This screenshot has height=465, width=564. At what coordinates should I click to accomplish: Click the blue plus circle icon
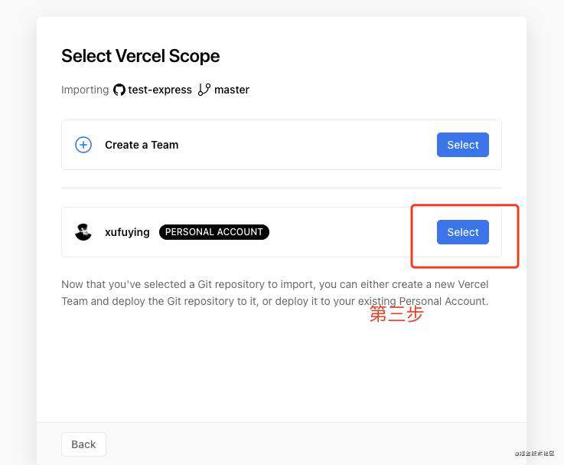83,145
